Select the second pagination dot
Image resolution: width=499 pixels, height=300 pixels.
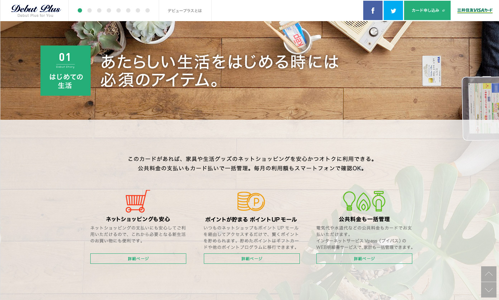coord(90,10)
